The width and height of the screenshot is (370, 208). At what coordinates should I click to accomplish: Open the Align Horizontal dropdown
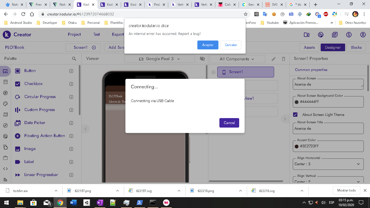click(328, 164)
